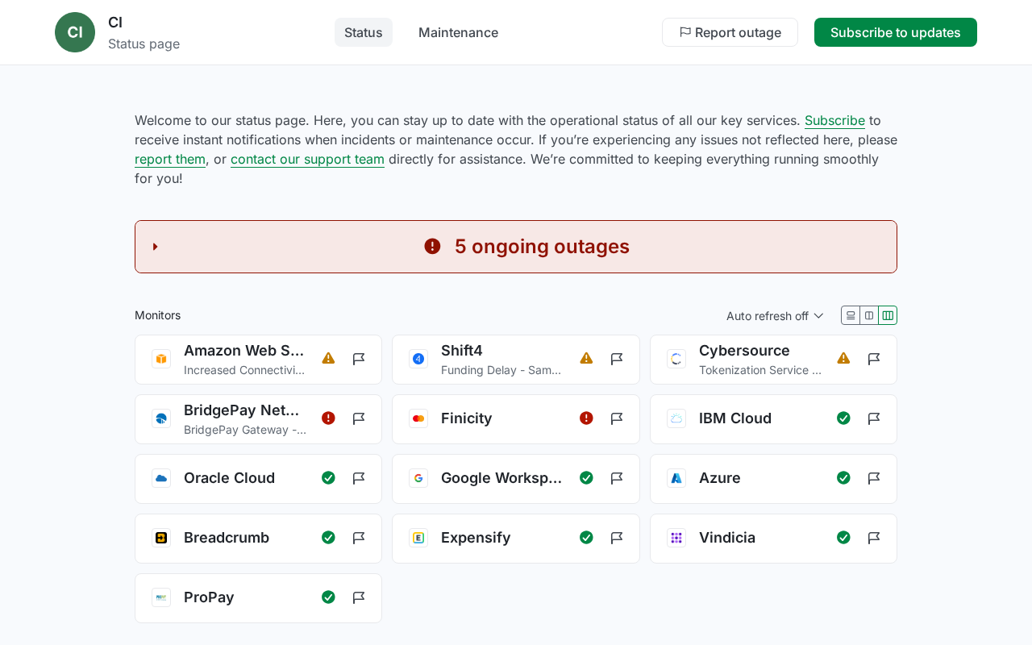Switch to single-column list layout
Image resolution: width=1032 pixels, height=645 pixels.
coord(851,315)
